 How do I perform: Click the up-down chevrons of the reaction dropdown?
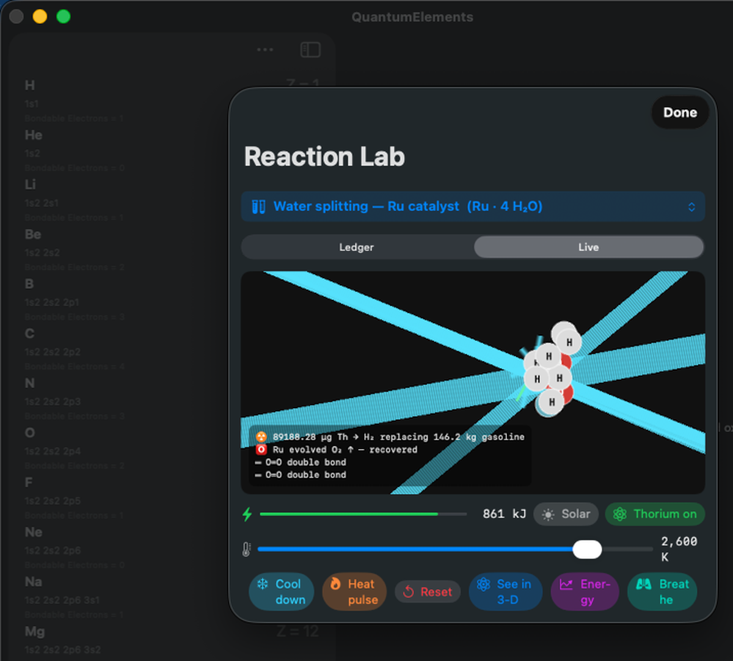coord(691,206)
